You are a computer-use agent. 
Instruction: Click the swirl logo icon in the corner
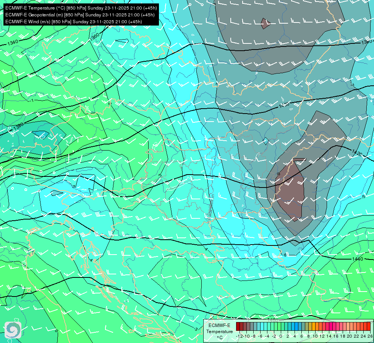[13, 330]
